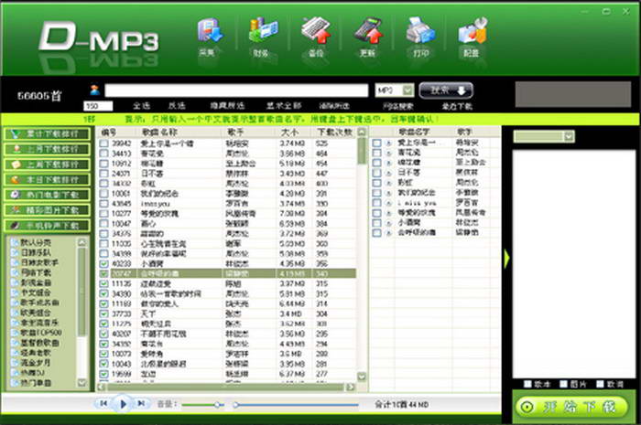Check the box for song number 39942
The width and height of the screenshot is (641, 425).
pyautogui.click(x=103, y=143)
